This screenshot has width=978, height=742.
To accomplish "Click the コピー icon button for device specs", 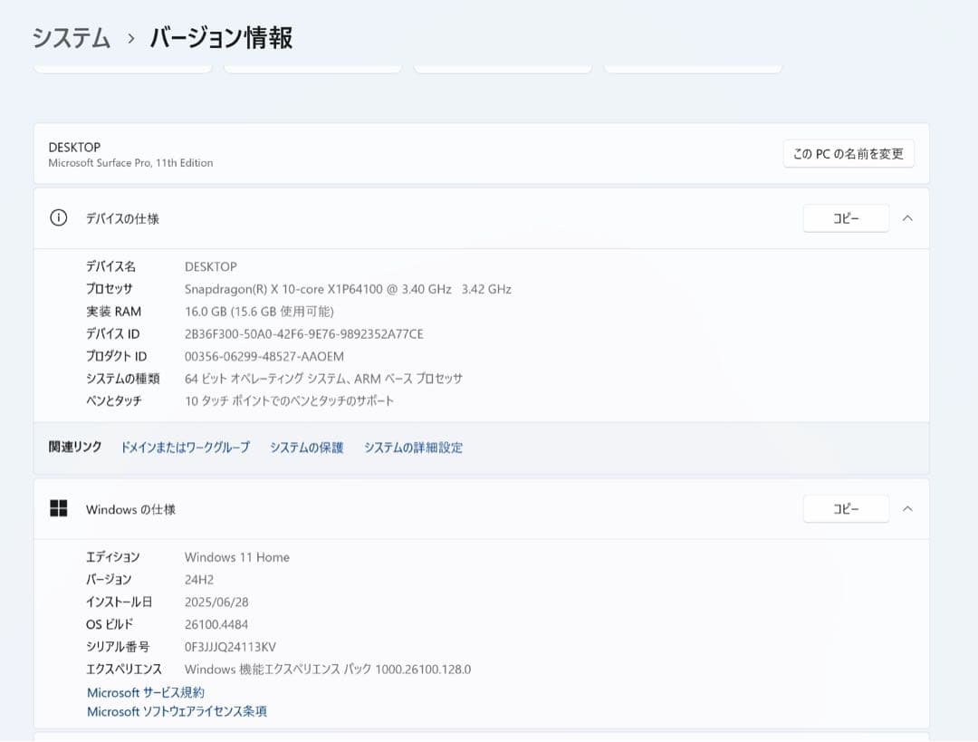I will point(845,218).
